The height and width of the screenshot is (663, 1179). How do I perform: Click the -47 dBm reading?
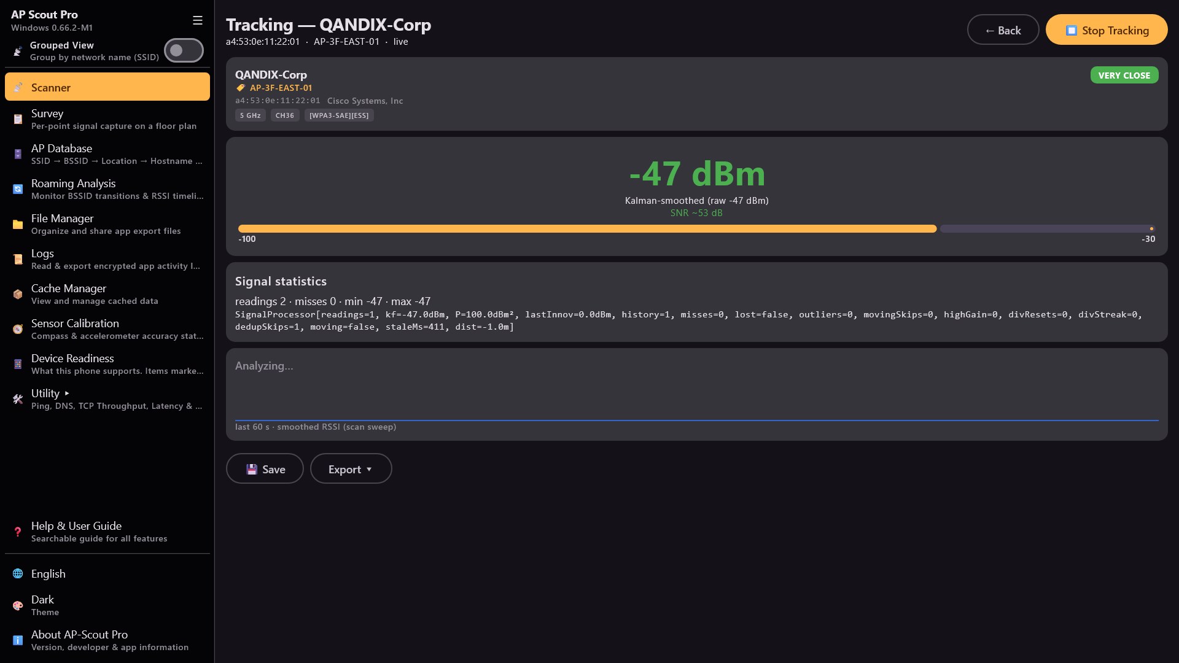(x=696, y=174)
